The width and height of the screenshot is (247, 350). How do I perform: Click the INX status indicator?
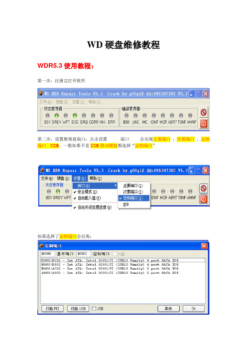pos(102,116)
